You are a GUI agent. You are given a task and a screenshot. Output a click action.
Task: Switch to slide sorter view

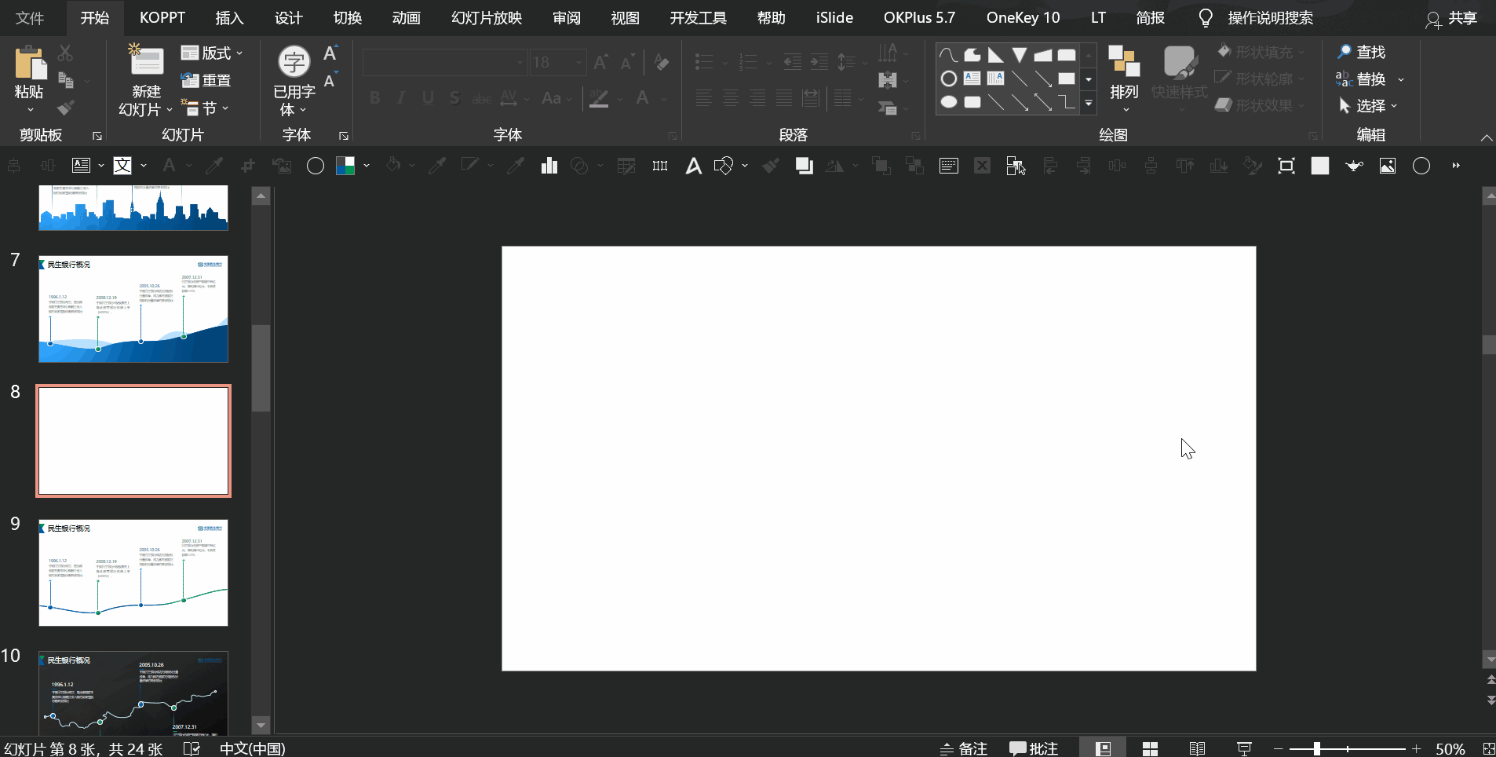click(1150, 748)
